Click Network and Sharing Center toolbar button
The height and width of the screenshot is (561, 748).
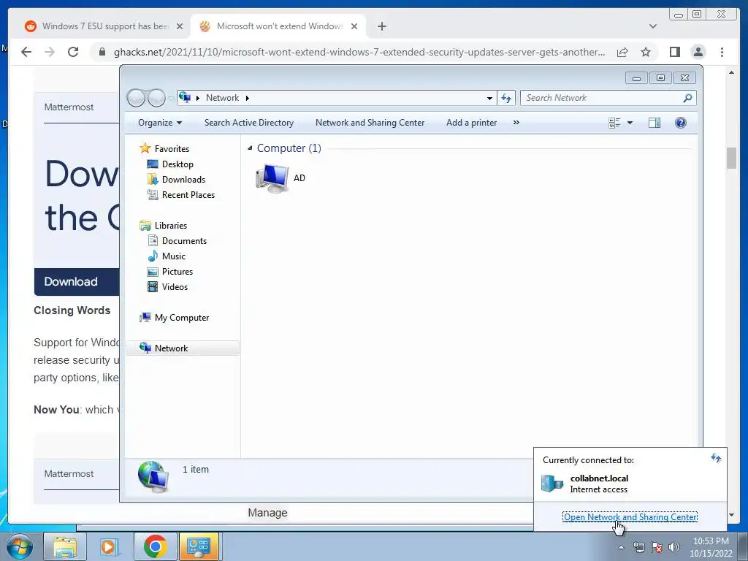(370, 123)
